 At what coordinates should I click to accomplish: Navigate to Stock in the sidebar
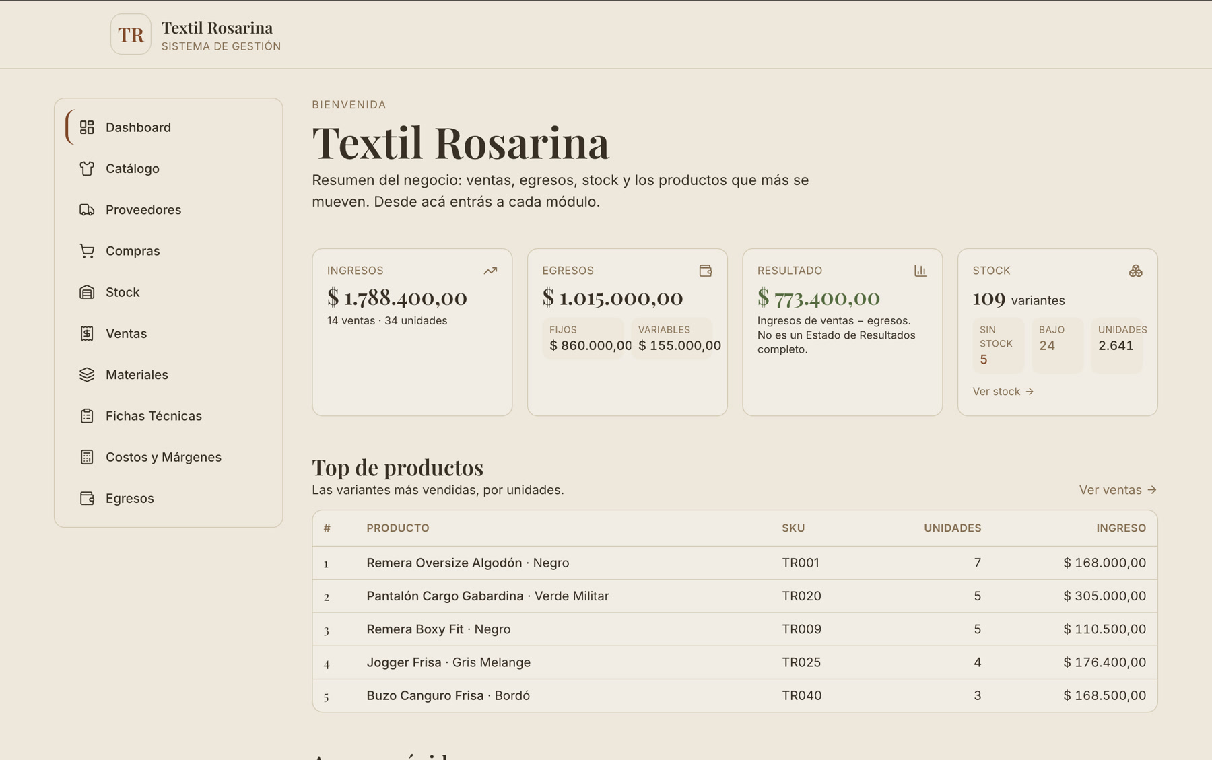168,292
